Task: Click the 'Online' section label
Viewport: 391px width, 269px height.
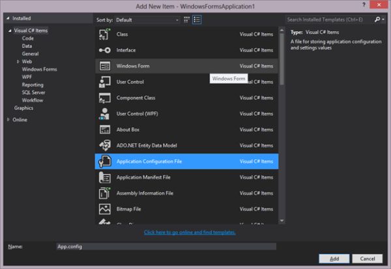Action: (x=20, y=120)
